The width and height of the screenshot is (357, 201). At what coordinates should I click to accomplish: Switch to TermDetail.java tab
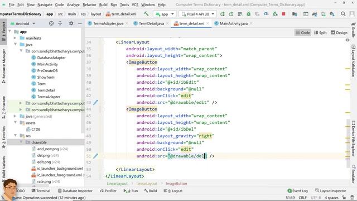pyautogui.click(x=151, y=23)
